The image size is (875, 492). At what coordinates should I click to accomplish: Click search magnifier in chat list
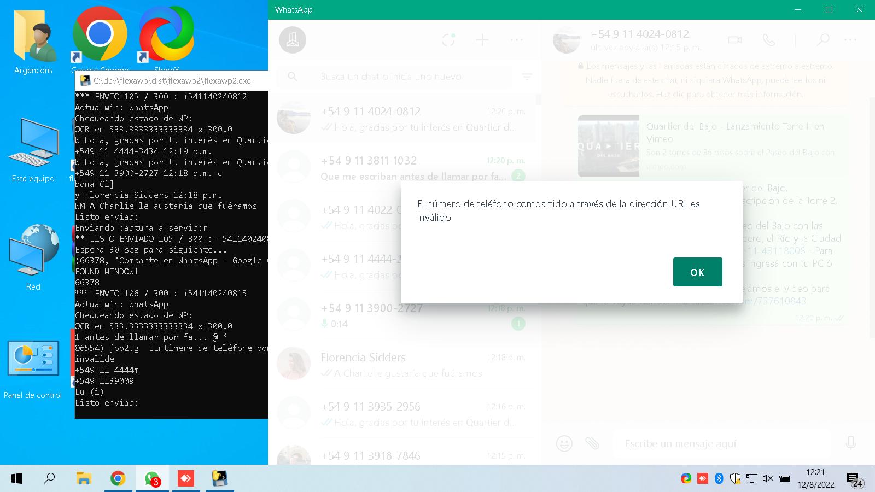point(293,77)
